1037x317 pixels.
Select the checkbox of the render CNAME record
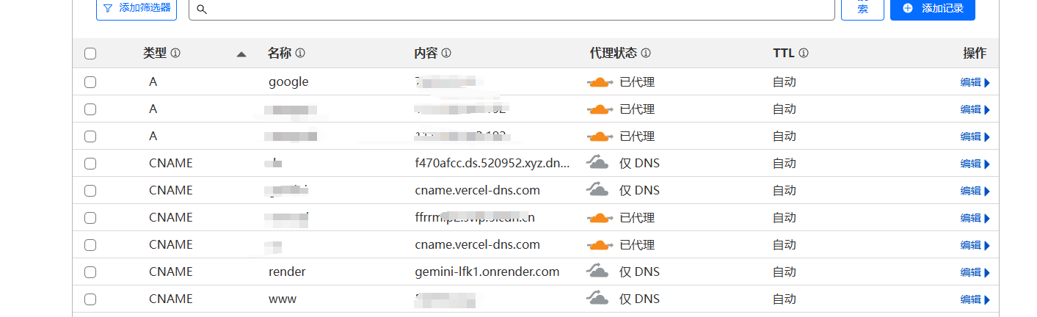(90, 272)
